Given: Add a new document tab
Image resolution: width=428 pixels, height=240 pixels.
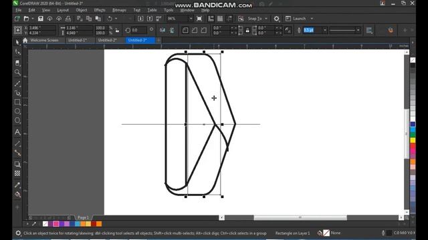Looking at the screenshot, I should tap(158, 40).
